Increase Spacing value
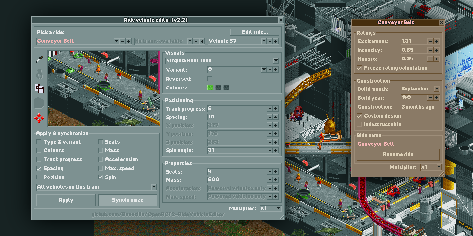The width and height of the screenshot is (473, 236). pyautogui.click(x=276, y=117)
